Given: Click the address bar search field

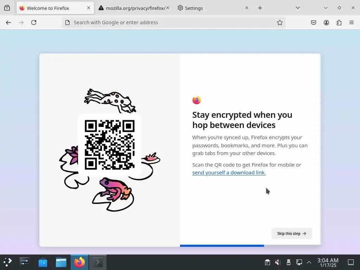Looking at the screenshot, I should 174,22.
